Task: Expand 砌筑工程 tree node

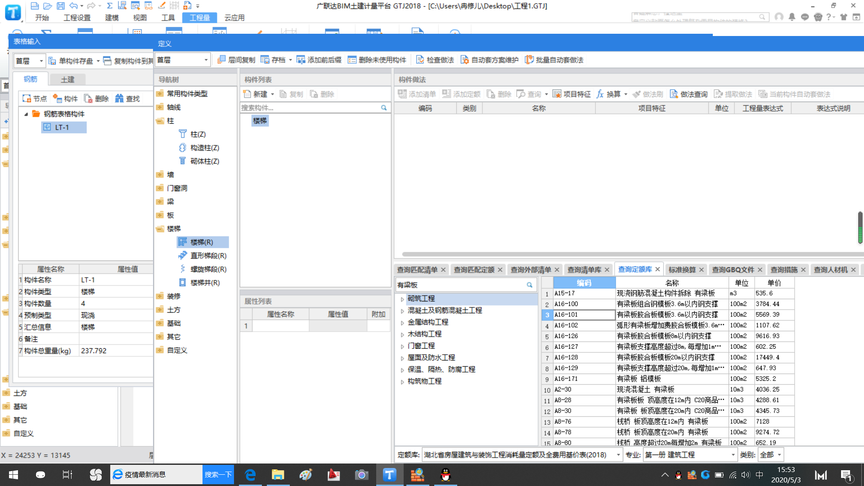Action: tap(402, 299)
